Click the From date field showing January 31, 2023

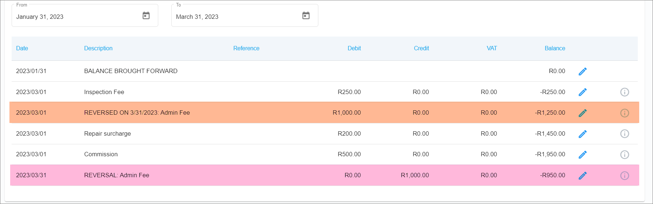(73, 17)
